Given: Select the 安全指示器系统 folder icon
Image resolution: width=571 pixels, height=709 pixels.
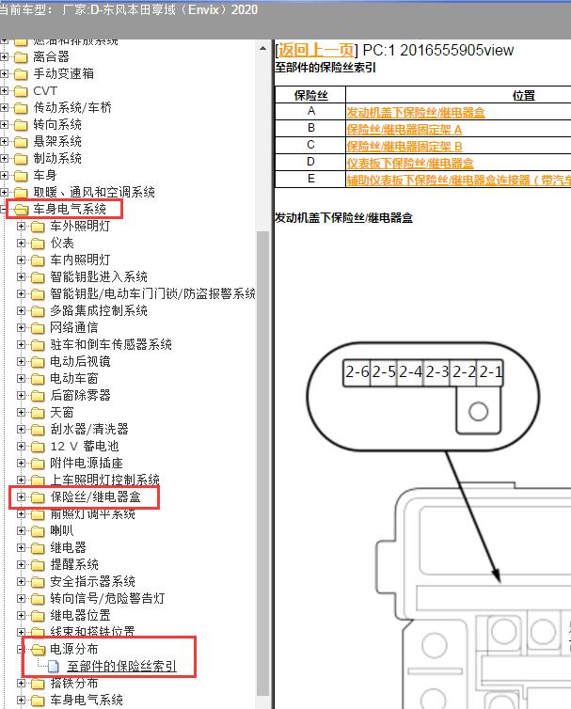Looking at the screenshot, I should click(x=38, y=582).
